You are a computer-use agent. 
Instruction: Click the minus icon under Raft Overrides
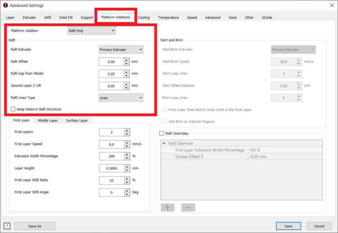(x=188, y=208)
